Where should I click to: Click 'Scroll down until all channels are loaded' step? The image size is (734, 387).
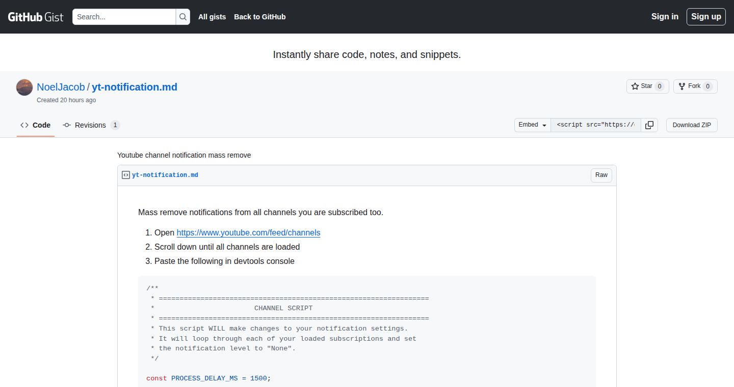point(227,247)
